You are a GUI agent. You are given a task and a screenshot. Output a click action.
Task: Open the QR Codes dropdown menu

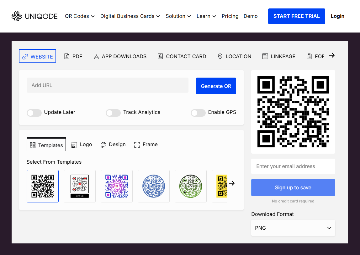click(x=80, y=16)
